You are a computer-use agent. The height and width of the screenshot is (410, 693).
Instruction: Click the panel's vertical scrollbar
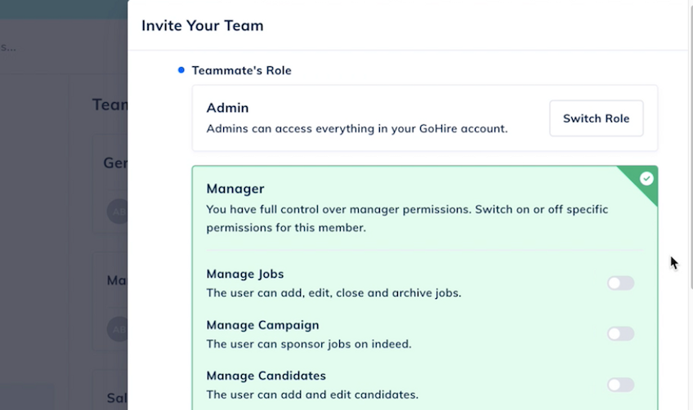(x=691, y=146)
